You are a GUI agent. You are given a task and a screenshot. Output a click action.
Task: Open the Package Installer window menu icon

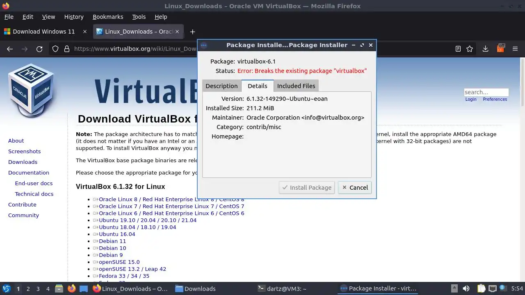(204, 45)
